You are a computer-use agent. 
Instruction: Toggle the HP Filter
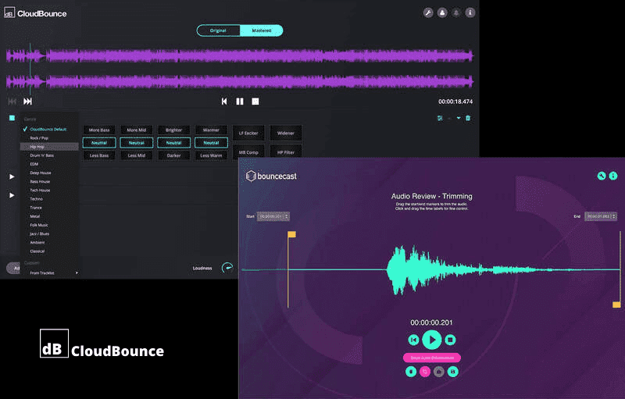coord(286,152)
